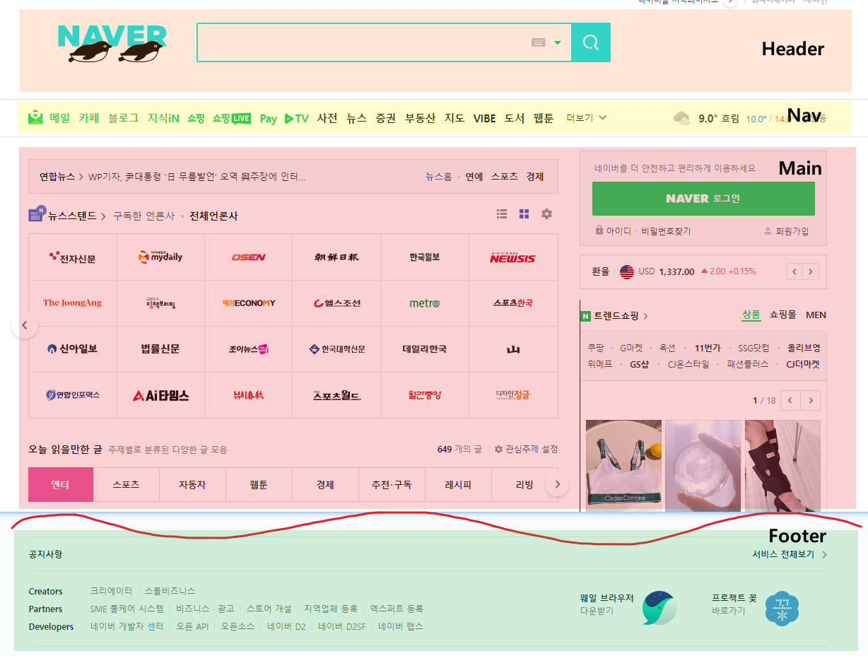Open the OSEN publisher logo
This screenshot has width=868, height=656.
tap(249, 257)
